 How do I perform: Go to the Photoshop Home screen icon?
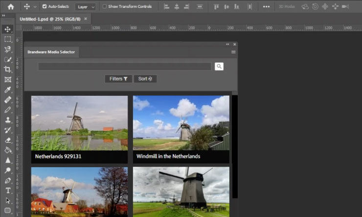pos(11,6)
